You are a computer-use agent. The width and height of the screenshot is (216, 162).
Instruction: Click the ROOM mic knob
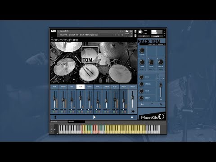tap(161, 62)
